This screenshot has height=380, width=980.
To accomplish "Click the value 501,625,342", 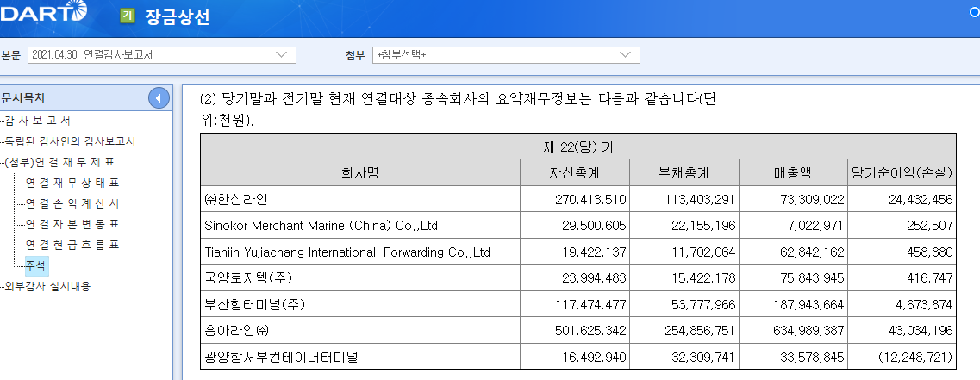I will (590, 331).
